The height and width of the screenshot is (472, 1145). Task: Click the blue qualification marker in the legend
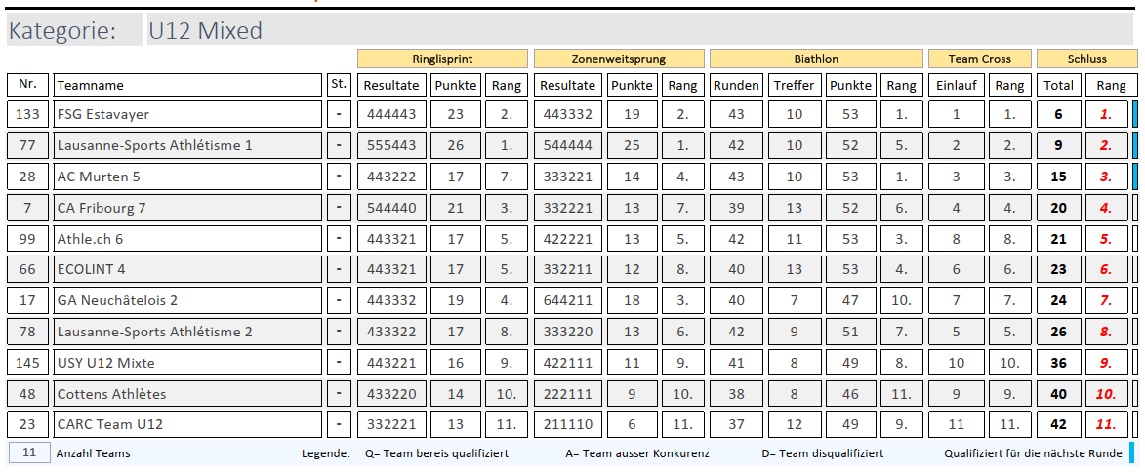(x=1131, y=452)
